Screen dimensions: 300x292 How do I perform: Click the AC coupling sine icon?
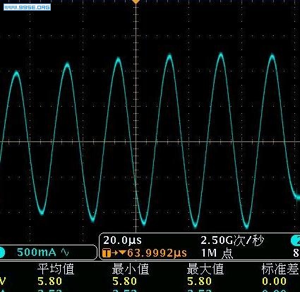tap(65, 252)
